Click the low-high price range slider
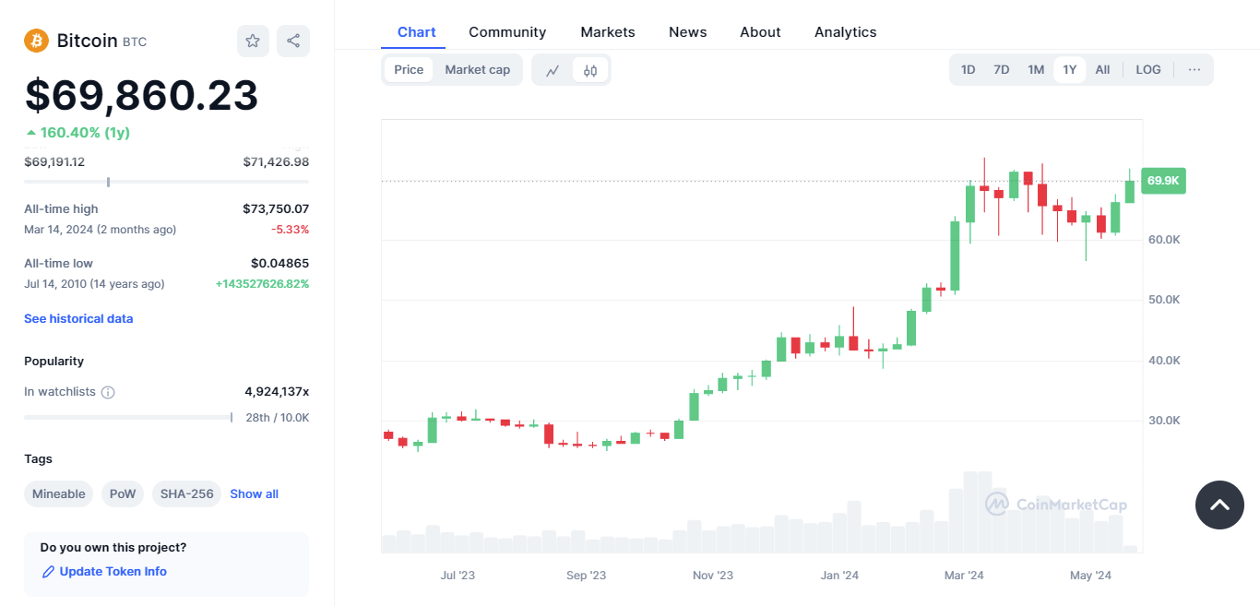Screen dimensions: 1260x606 pos(166,182)
